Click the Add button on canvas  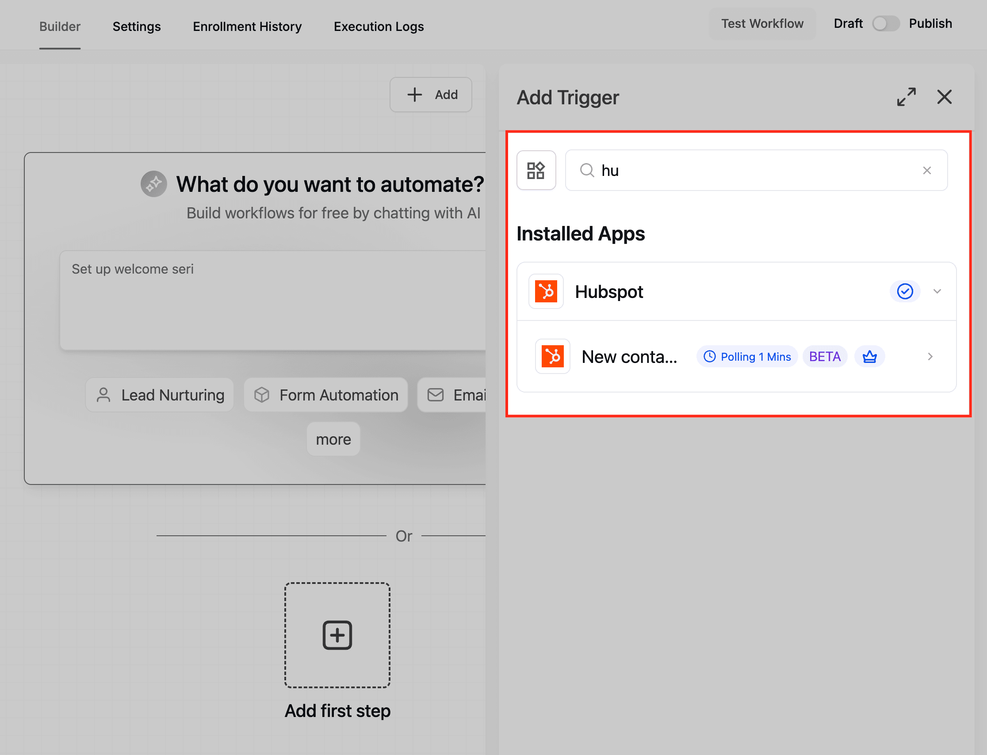(x=431, y=95)
